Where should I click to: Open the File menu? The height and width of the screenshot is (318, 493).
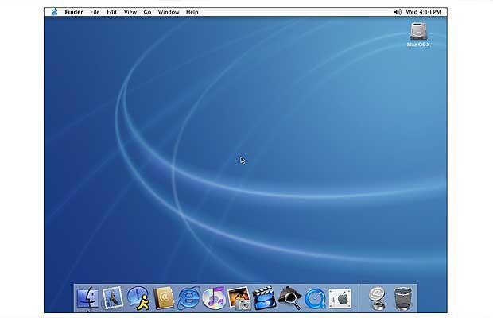pos(95,12)
